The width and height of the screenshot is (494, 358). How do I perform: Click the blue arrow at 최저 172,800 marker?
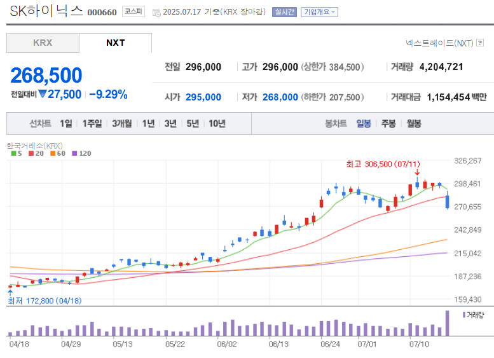[x=10, y=292]
